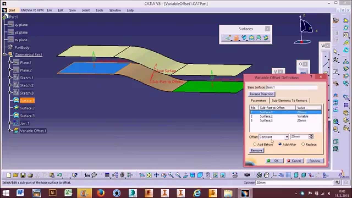352x198 pixels.
Task: Click the Save floppy disk icon
Action: click(x=23, y=175)
